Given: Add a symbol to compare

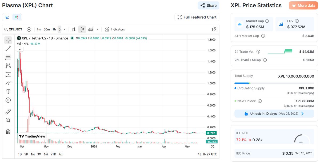Looking at the screenshot, I should coord(29,29).
